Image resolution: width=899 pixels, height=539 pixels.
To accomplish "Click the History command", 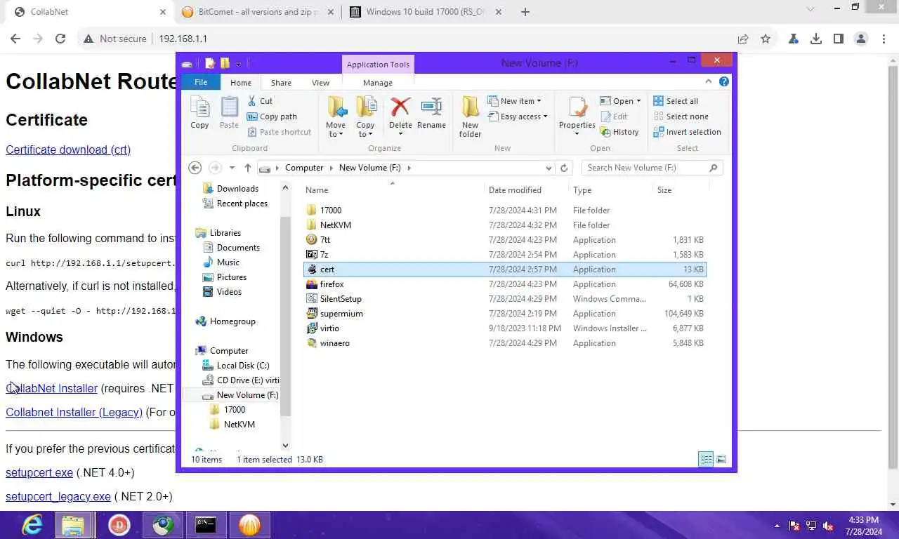I will (619, 132).
